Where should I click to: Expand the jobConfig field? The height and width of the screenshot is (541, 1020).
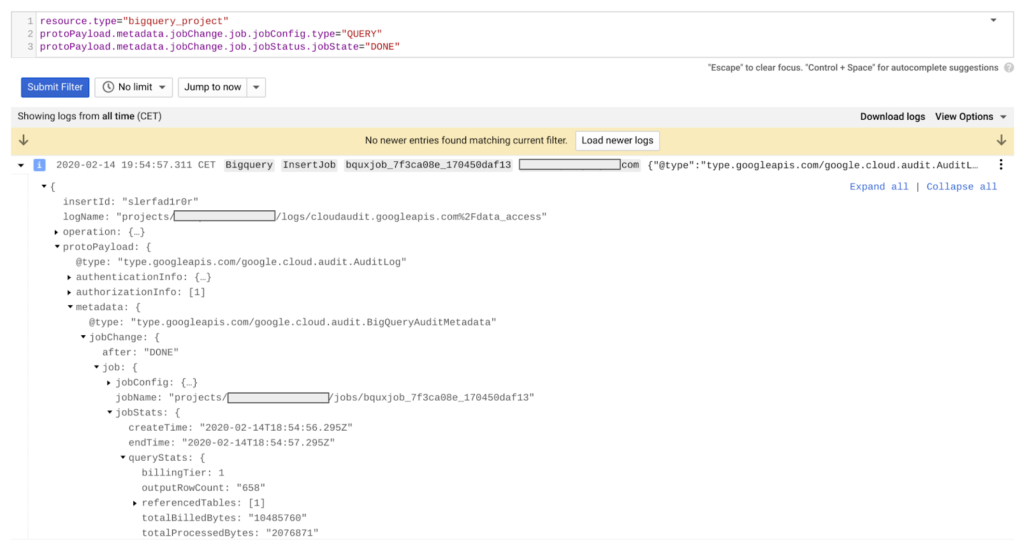pos(109,383)
